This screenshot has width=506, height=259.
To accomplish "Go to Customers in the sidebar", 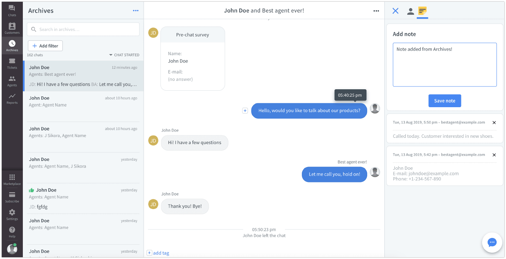I will [12, 28].
